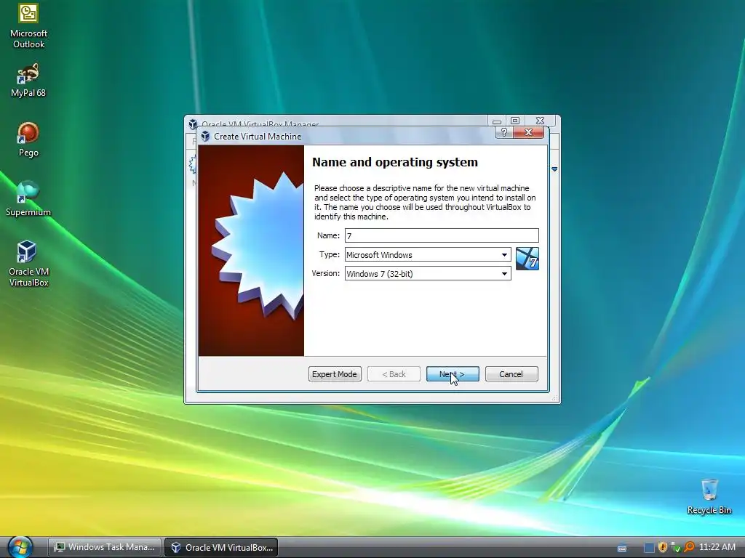The height and width of the screenshot is (558, 745).
Task: Click VirtualBox icon in Create Virtual Machine title
Action: click(x=205, y=136)
